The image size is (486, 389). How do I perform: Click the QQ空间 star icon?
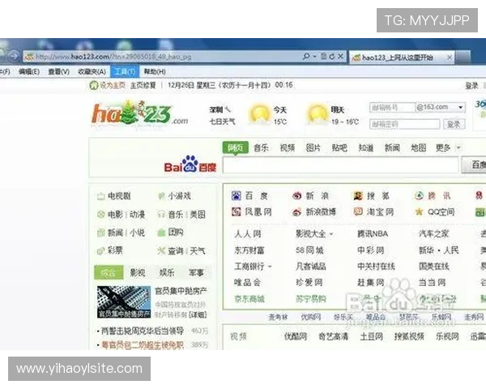pos(419,212)
